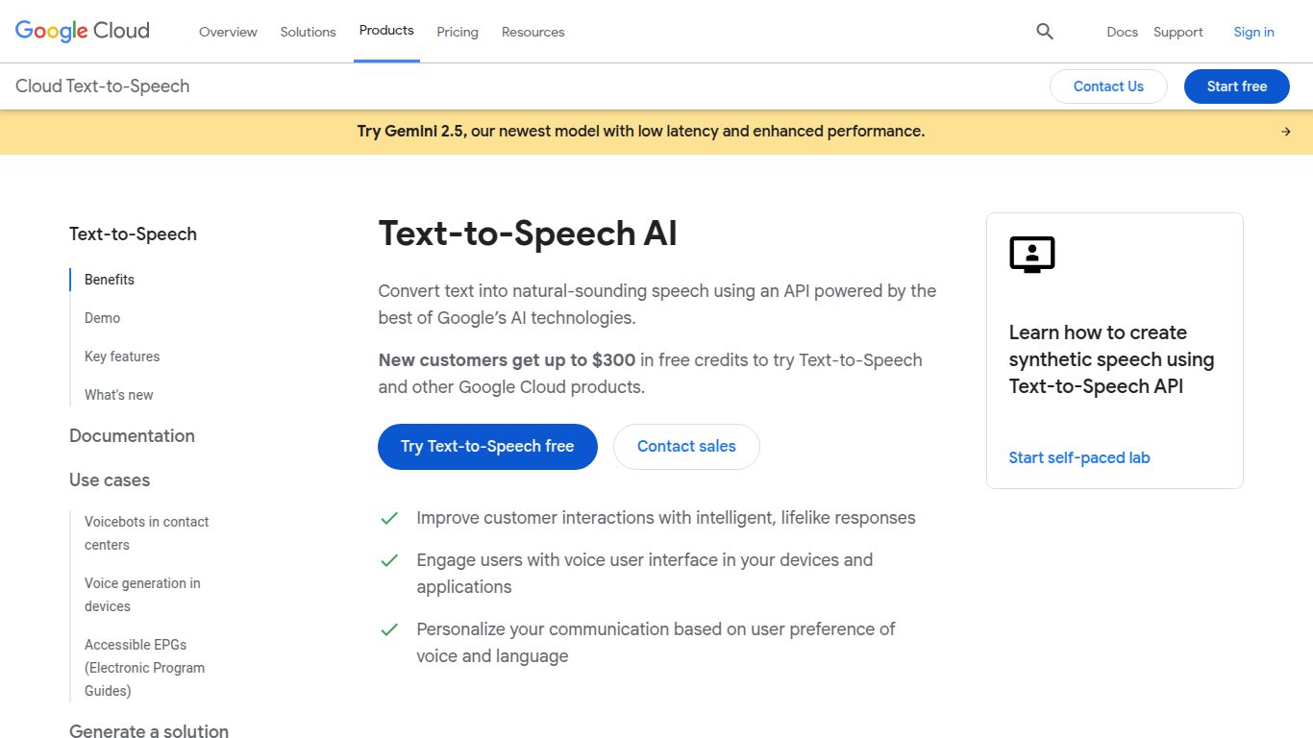Open search with the magnifying glass icon
The width and height of the screenshot is (1313, 738).
[1044, 32]
